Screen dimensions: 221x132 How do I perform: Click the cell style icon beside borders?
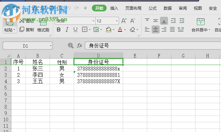96,29
